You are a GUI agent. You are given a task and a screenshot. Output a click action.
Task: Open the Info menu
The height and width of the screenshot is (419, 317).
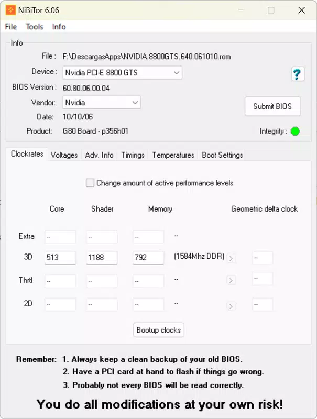click(59, 27)
